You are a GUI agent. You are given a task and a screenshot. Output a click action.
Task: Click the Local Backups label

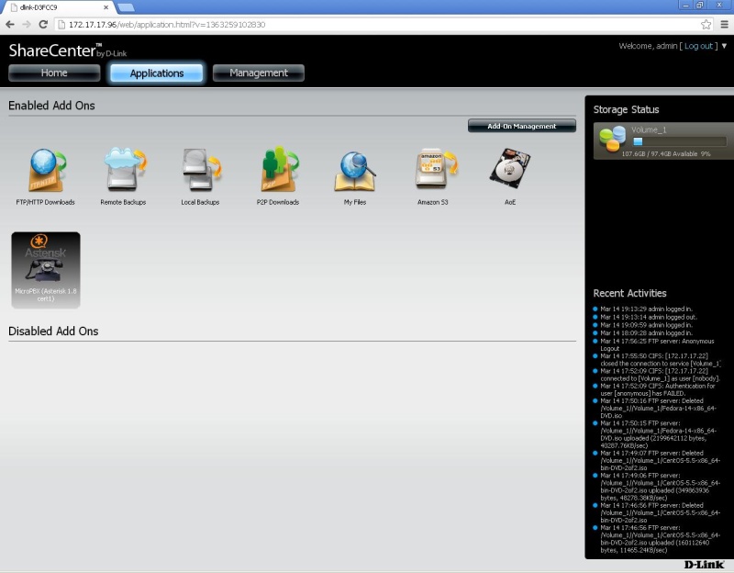point(200,202)
